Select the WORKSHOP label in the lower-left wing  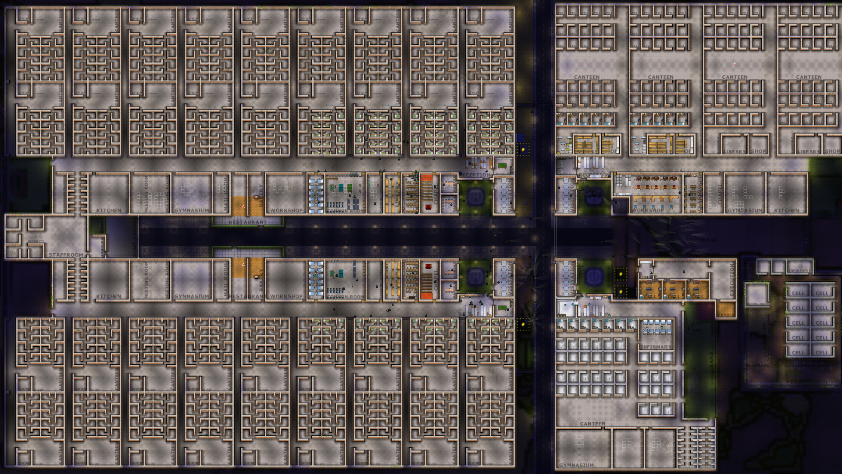pos(286,296)
